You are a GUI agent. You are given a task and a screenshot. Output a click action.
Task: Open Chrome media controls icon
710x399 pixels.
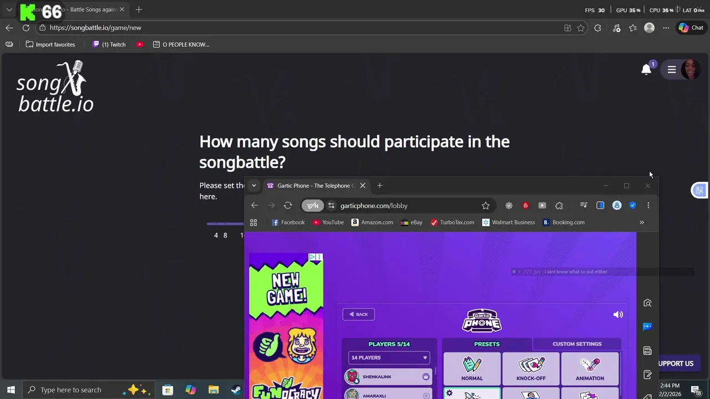pyautogui.click(x=584, y=206)
